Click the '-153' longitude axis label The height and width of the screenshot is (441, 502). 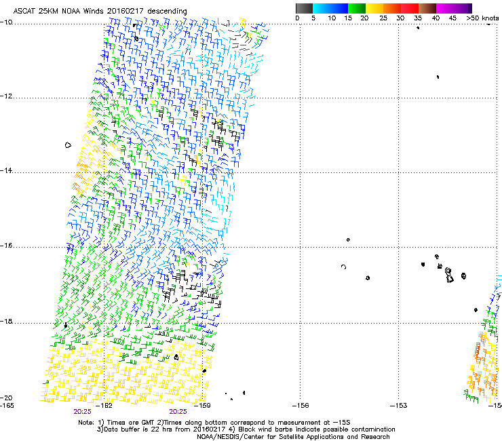[399, 406]
